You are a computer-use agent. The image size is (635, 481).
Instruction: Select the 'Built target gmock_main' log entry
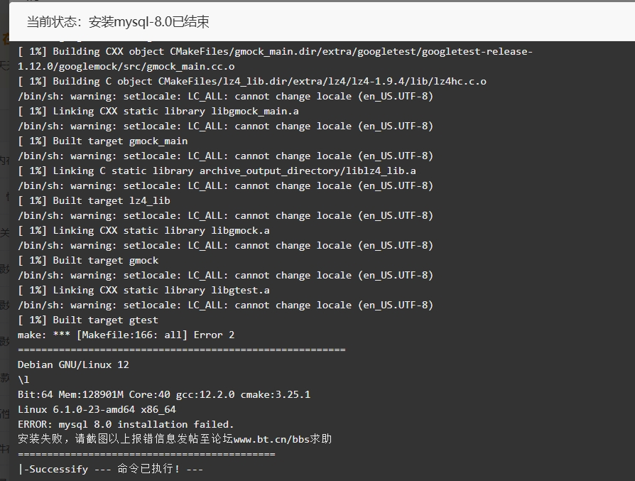pyautogui.click(x=102, y=141)
